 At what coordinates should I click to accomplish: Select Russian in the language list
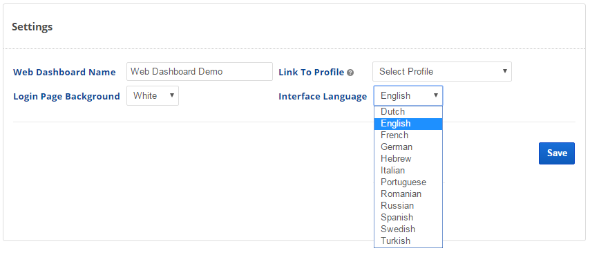[408, 206]
